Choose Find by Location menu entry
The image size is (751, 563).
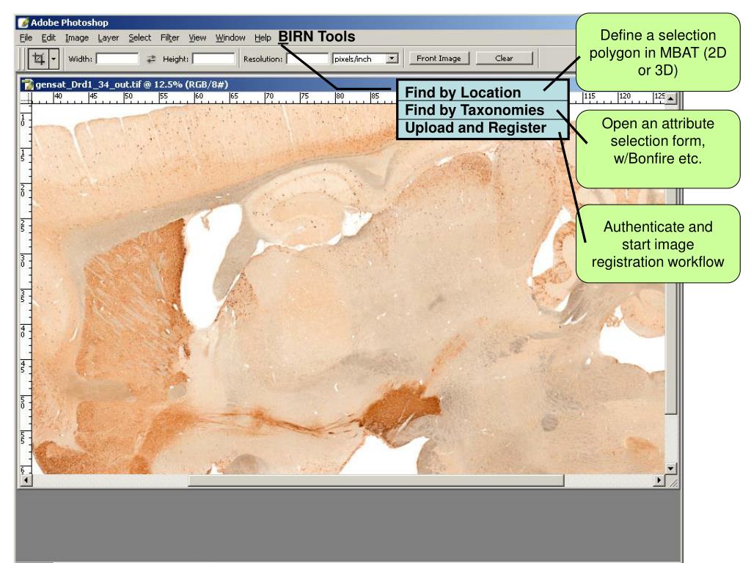coord(483,92)
